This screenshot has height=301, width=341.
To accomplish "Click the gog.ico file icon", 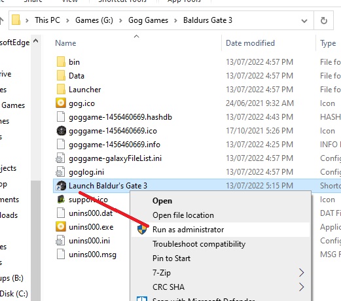I will click(61, 103).
